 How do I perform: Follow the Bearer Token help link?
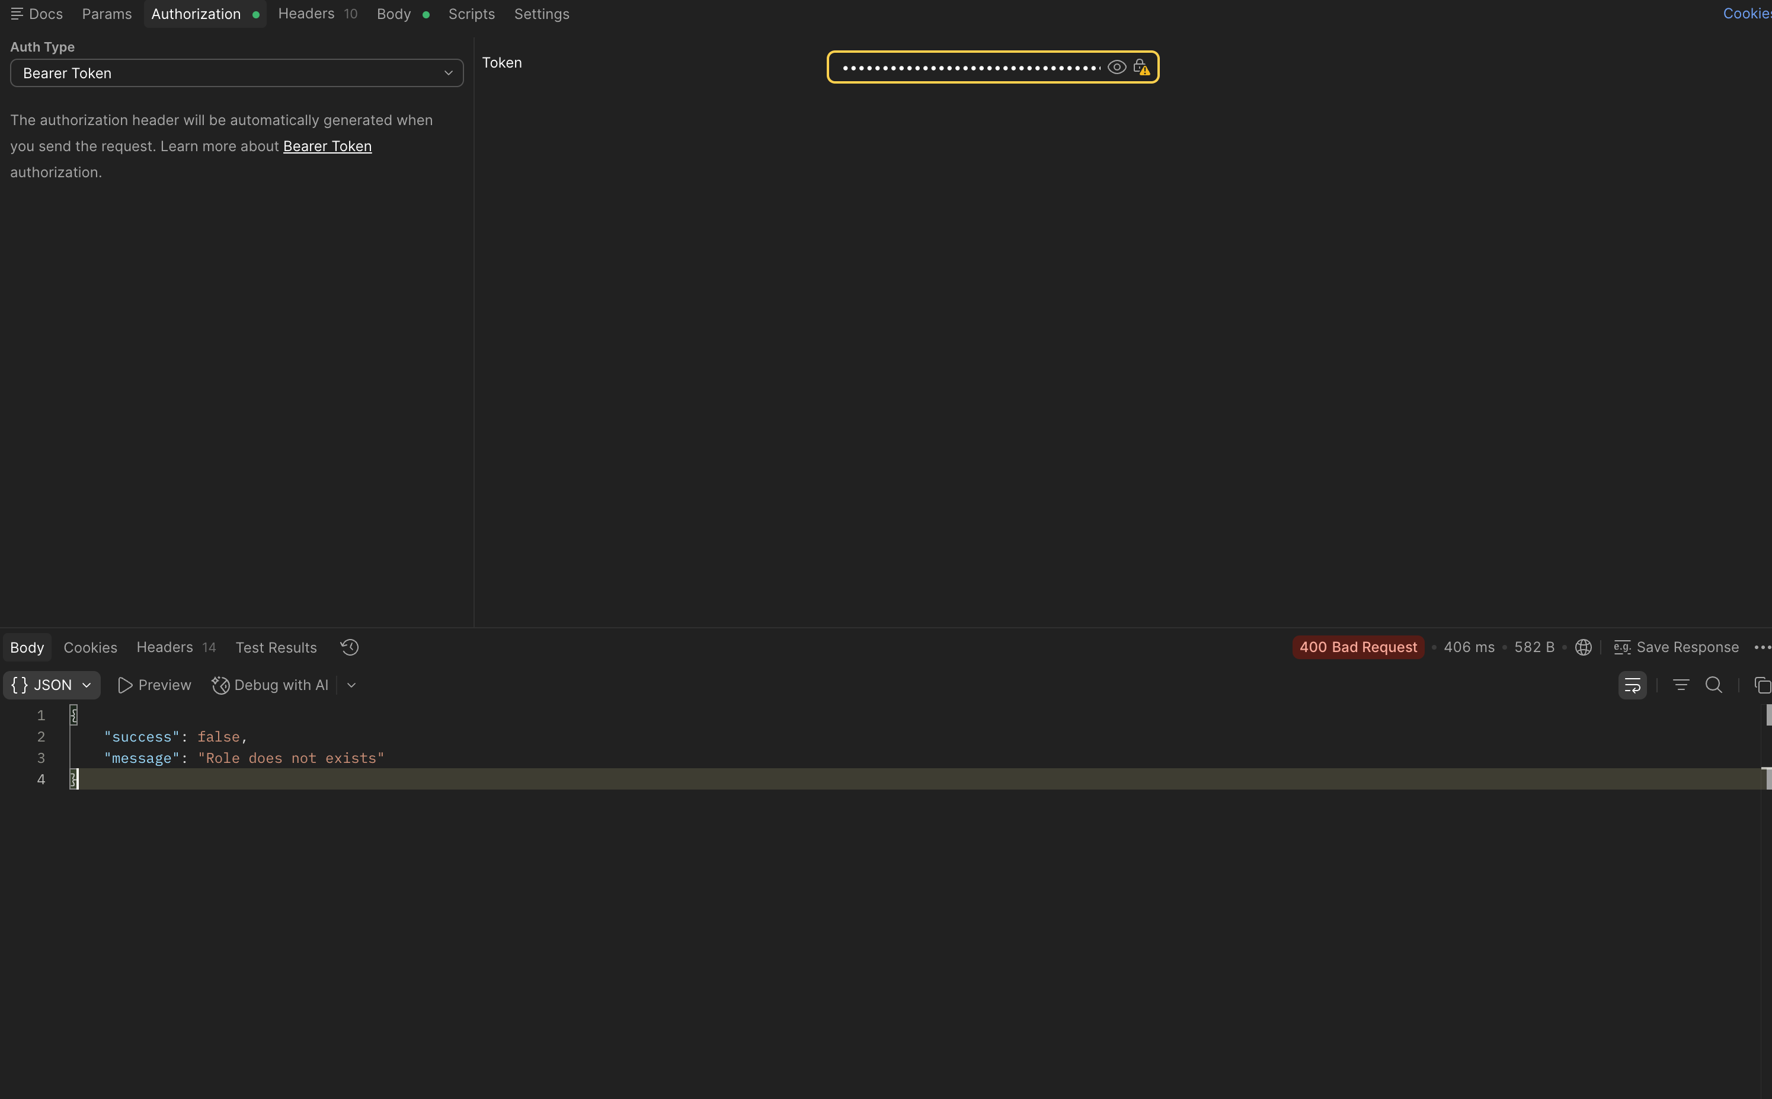point(327,146)
